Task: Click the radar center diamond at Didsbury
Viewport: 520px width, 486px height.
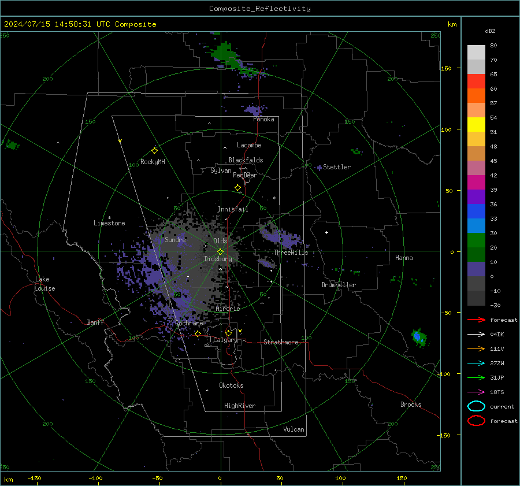Action: point(221,252)
